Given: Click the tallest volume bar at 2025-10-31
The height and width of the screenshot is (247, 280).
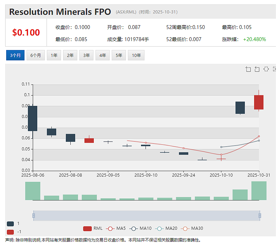Looking at the screenshot, I should click(x=259, y=191).
